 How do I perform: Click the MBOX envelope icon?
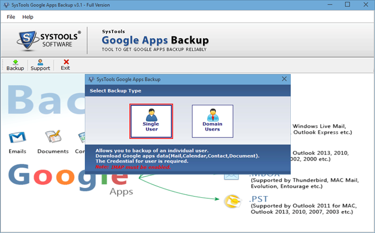pyautogui.click(x=231, y=176)
